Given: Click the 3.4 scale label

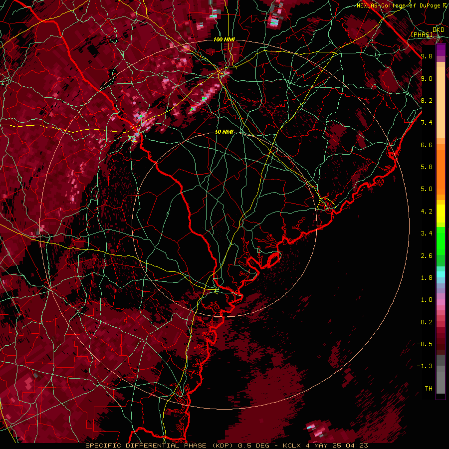Looking at the screenshot, I should [x=427, y=233].
